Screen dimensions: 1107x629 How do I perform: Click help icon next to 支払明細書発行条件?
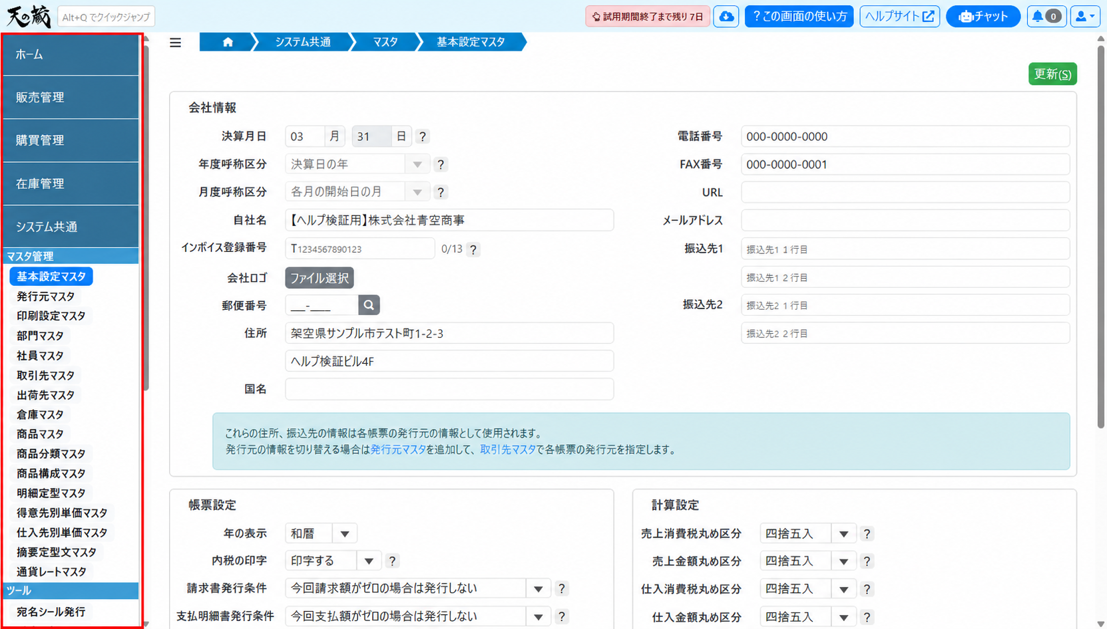click(x=561, y=616)
